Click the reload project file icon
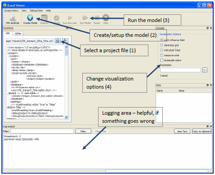 pos(65,40)
